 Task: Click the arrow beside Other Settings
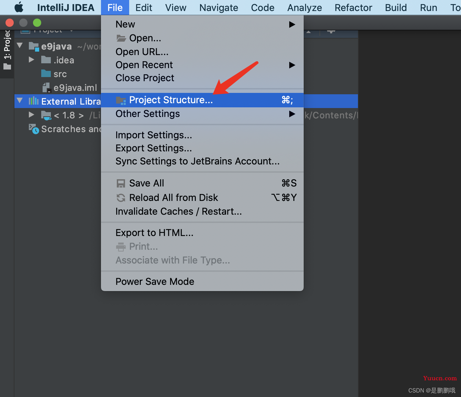[292, 114]
